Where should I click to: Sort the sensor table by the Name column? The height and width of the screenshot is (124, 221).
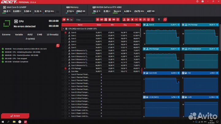[x=80, y=25]
